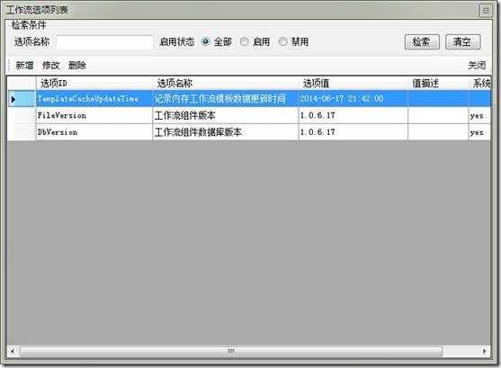Screen dimensions: 501x368
Task: Select the 启用 radio button
Action: click(x=245, y=41)
